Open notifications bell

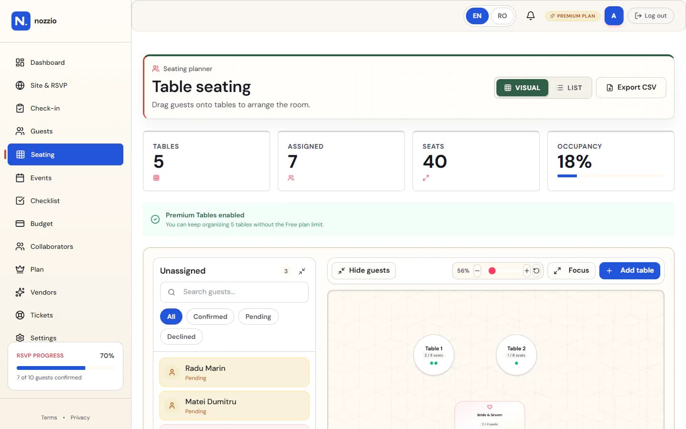pos(531,16)
